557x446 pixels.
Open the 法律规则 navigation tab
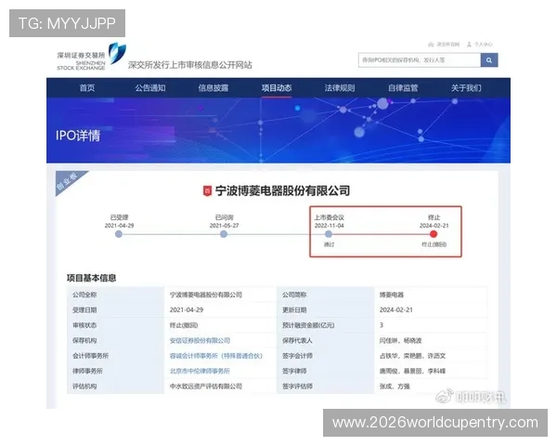click(x=340, y=88)
